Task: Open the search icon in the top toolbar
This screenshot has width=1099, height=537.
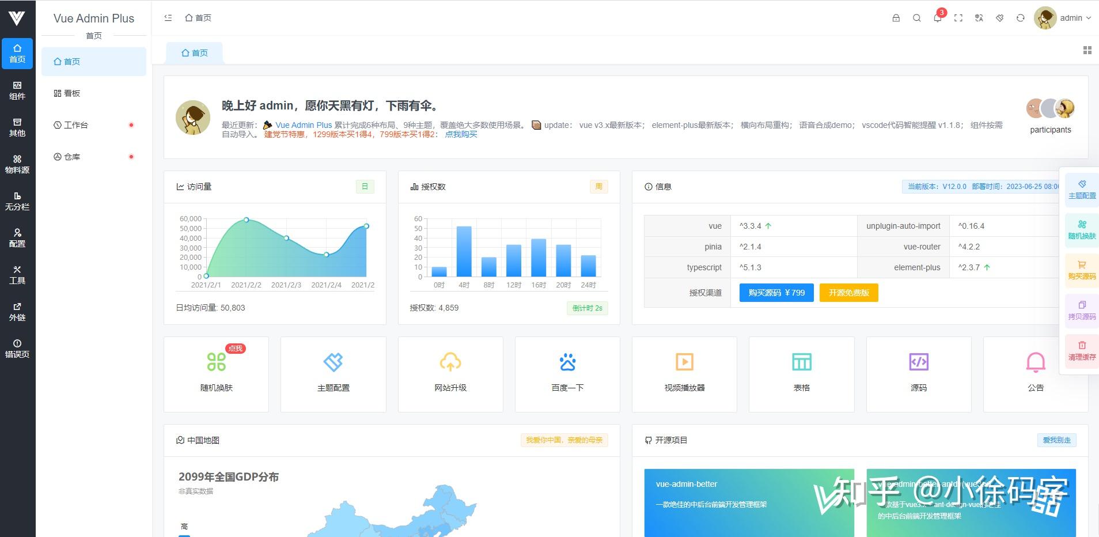Action: click(916, 18)
